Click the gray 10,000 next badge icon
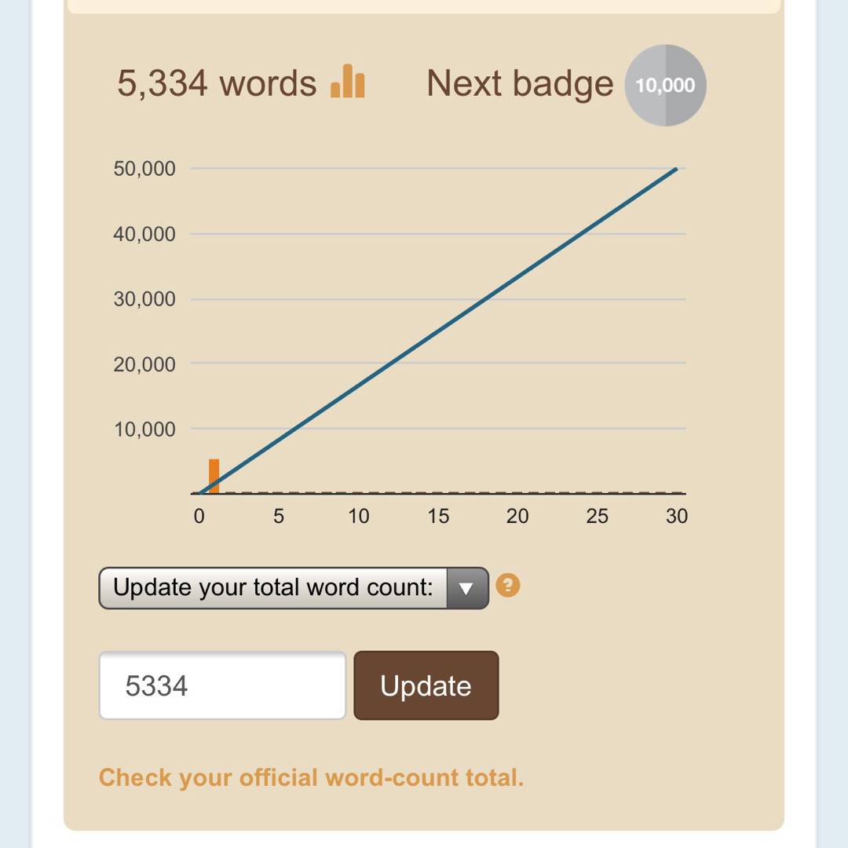 666,86
